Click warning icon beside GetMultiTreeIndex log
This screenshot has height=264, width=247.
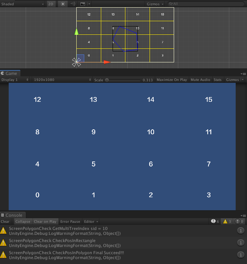pos(3,231)
